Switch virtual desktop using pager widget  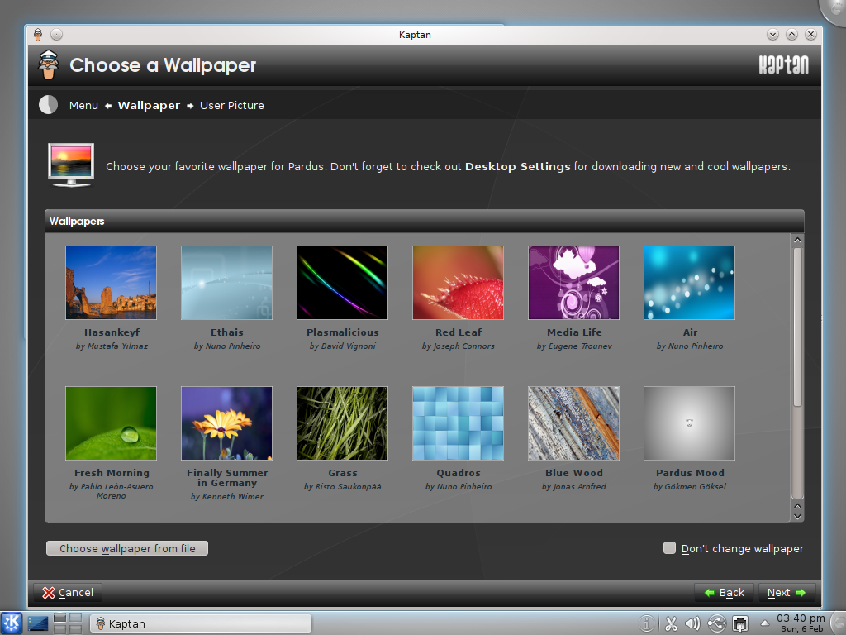(68, 623)
